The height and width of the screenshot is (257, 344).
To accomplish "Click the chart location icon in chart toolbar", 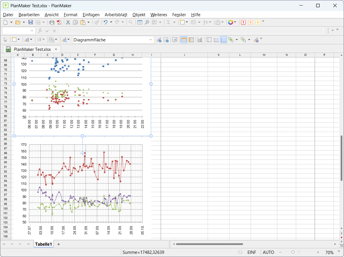I will 175,40.
